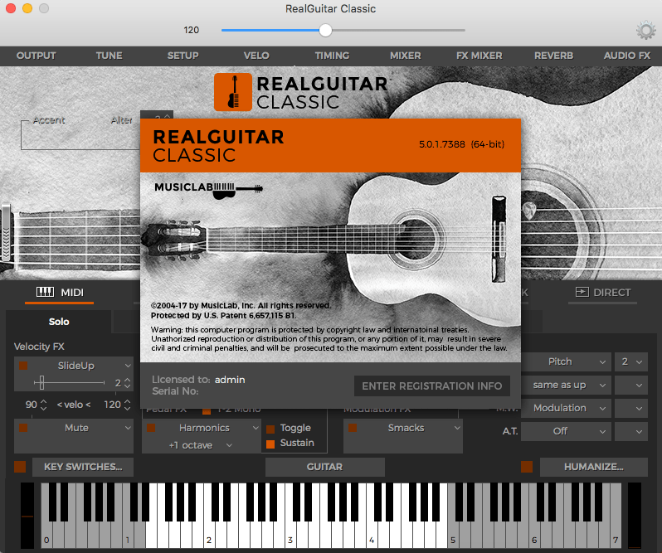Switch to the DIRECT tab
662x553 pixels.
point(603,293)
